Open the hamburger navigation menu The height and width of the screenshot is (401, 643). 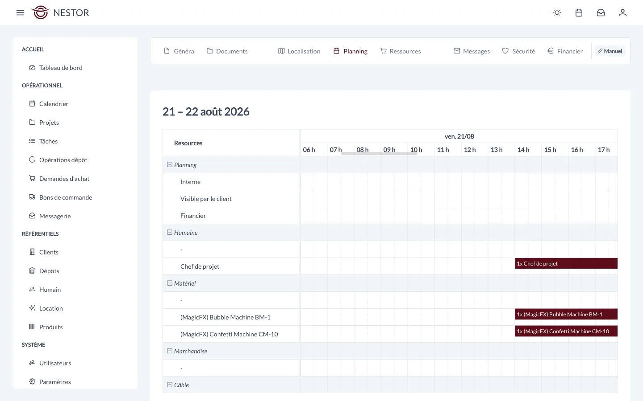click(x=20, y=12)
